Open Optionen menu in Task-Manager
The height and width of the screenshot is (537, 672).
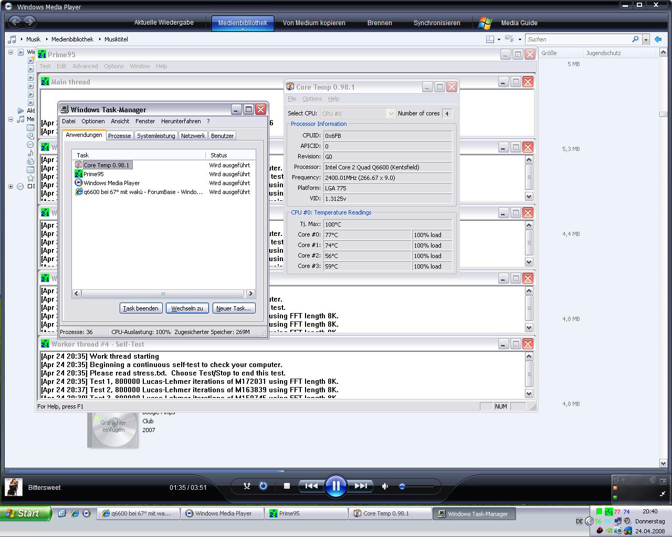(93, 121)
